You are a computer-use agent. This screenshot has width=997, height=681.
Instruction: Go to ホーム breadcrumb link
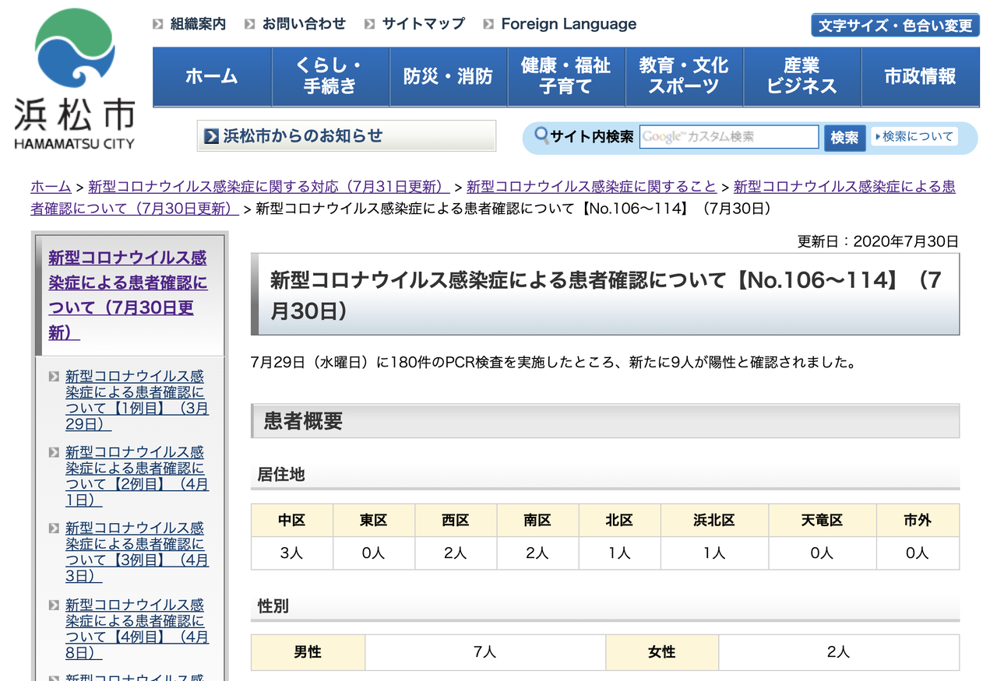pos(51,187)
